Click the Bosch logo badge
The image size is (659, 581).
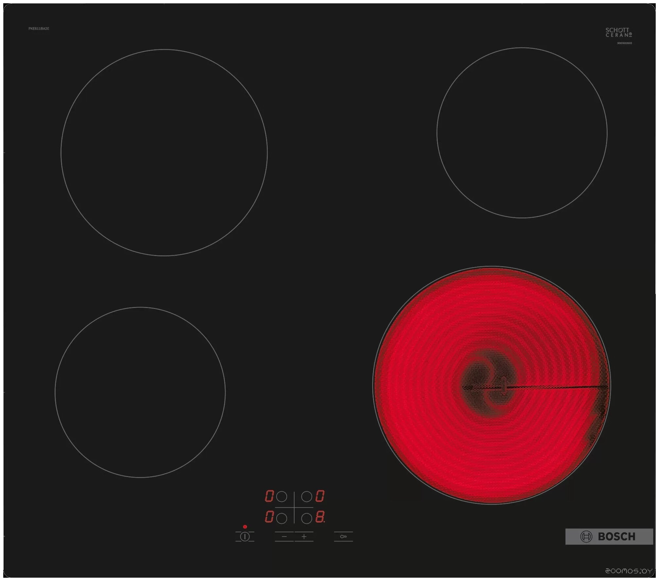point(609,537)
